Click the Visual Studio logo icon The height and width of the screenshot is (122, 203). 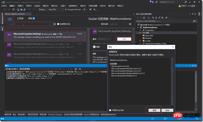click(3, 2)
